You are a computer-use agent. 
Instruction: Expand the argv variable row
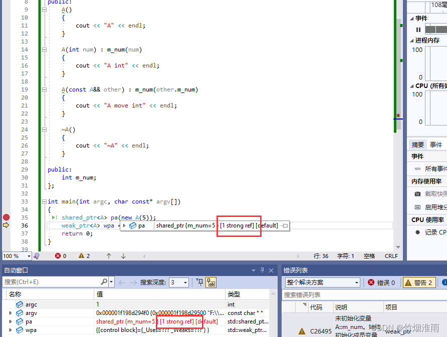tap(11, 313)
